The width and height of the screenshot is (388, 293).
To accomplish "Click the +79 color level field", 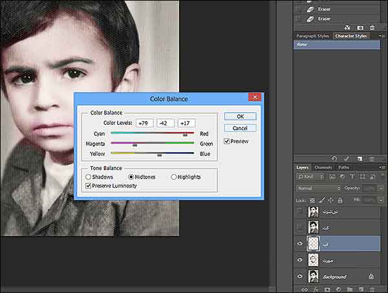I will click(x=144, y=123).
